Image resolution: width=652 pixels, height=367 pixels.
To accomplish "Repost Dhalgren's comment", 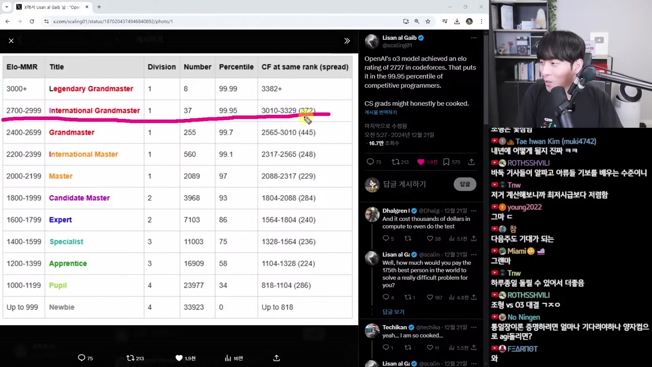I will click(408, 238).
